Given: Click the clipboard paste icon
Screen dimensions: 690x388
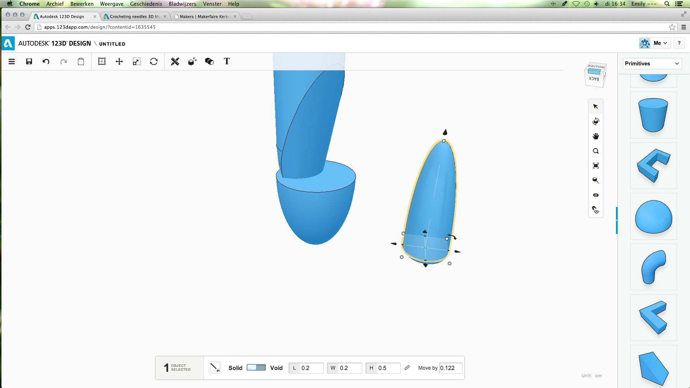Looking at the screenshot, I should [81, 61].
